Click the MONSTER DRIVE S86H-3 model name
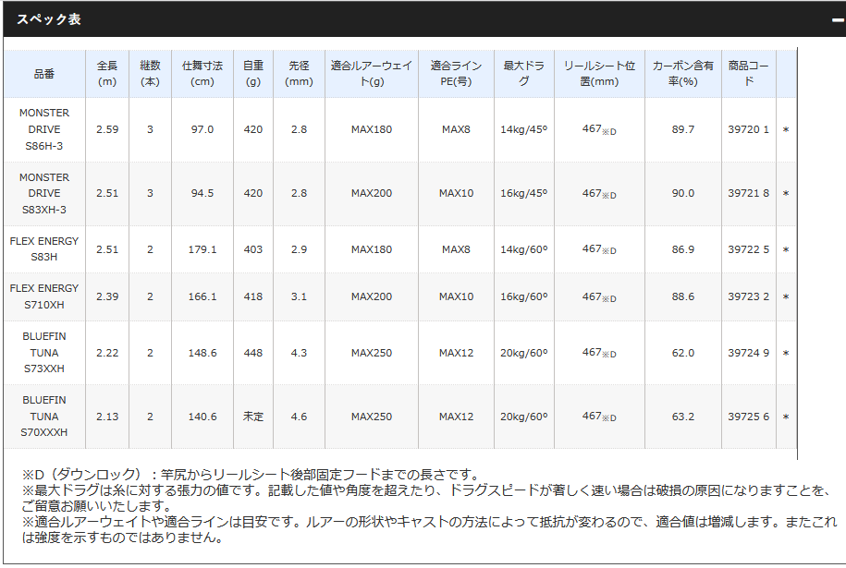 pyautogui.click(x=44, y=129)
